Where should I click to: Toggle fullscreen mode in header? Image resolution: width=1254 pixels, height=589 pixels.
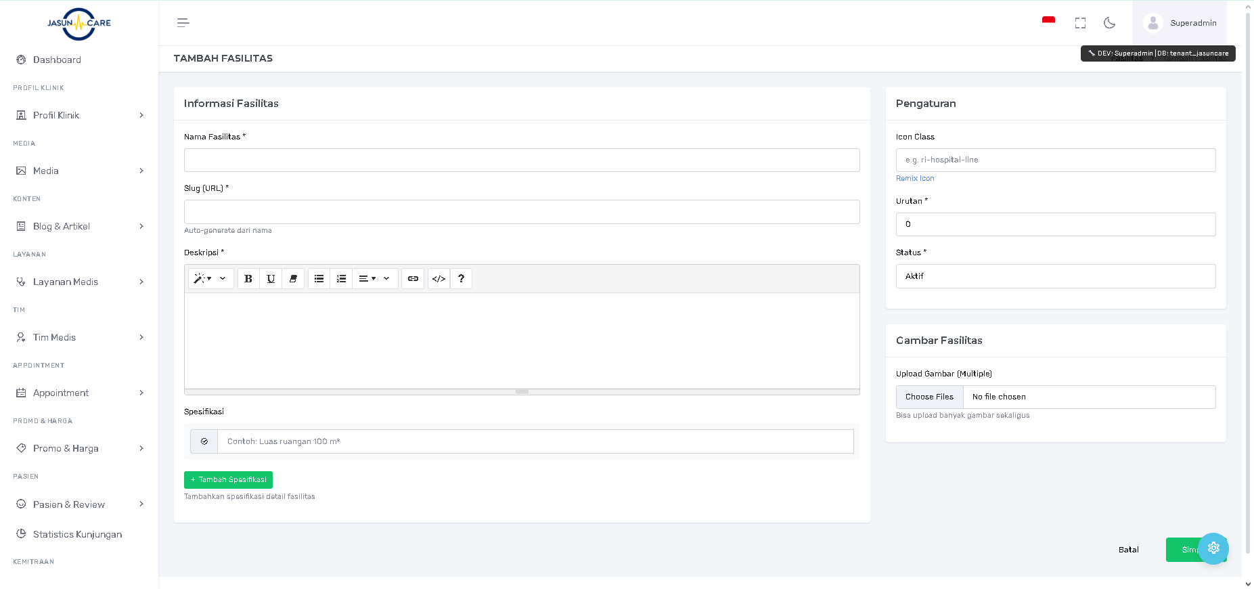[x=1080, y=23]
